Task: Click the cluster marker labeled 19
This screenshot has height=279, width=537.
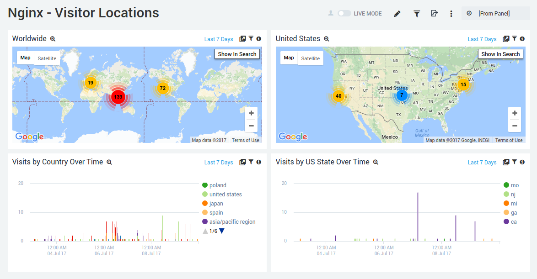Action: click(x=91, y=83)
